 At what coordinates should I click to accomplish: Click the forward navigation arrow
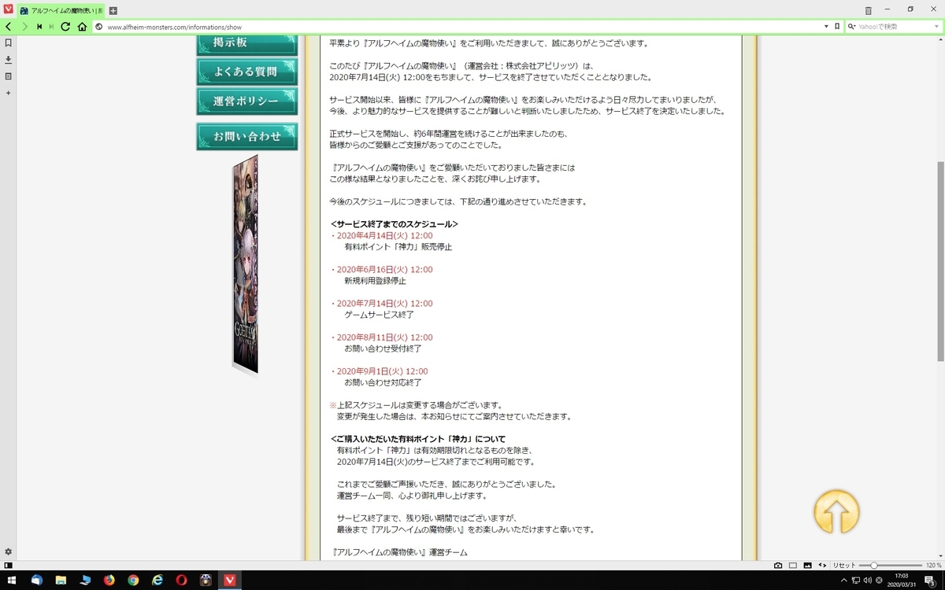[25, 27]
